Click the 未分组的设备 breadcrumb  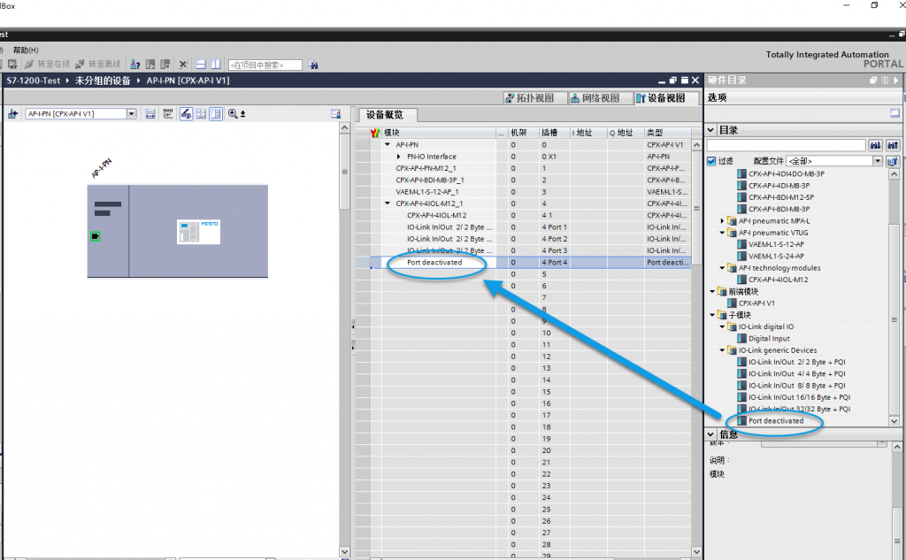103,81
